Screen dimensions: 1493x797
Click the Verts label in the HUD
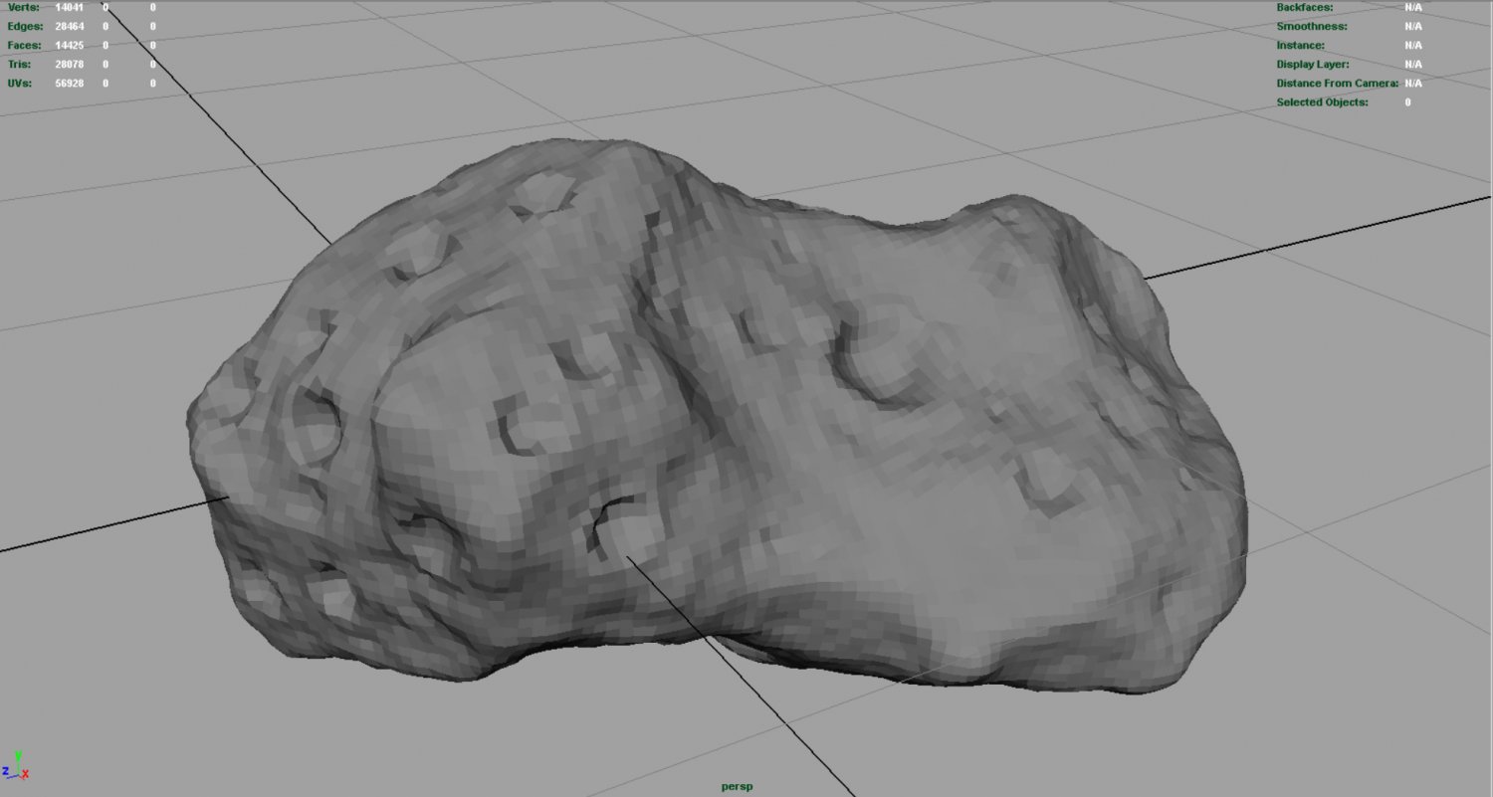23,7
